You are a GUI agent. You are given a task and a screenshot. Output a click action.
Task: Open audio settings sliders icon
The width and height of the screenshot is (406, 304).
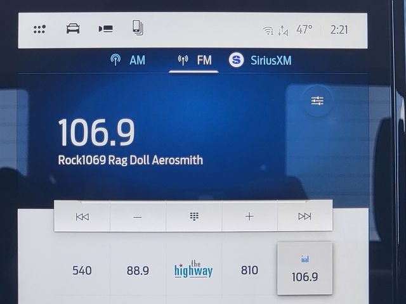pos(317,101)
